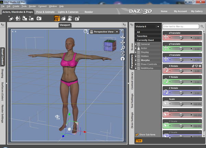Click the xTranslate move arrows icon

[x=166, y=37]
